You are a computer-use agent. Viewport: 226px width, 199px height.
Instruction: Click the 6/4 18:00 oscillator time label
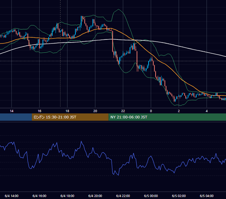67,196
